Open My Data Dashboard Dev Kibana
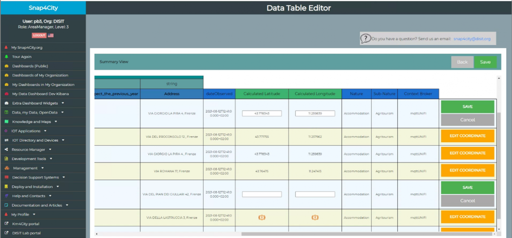512x238 pixels. tap(40, 94)
